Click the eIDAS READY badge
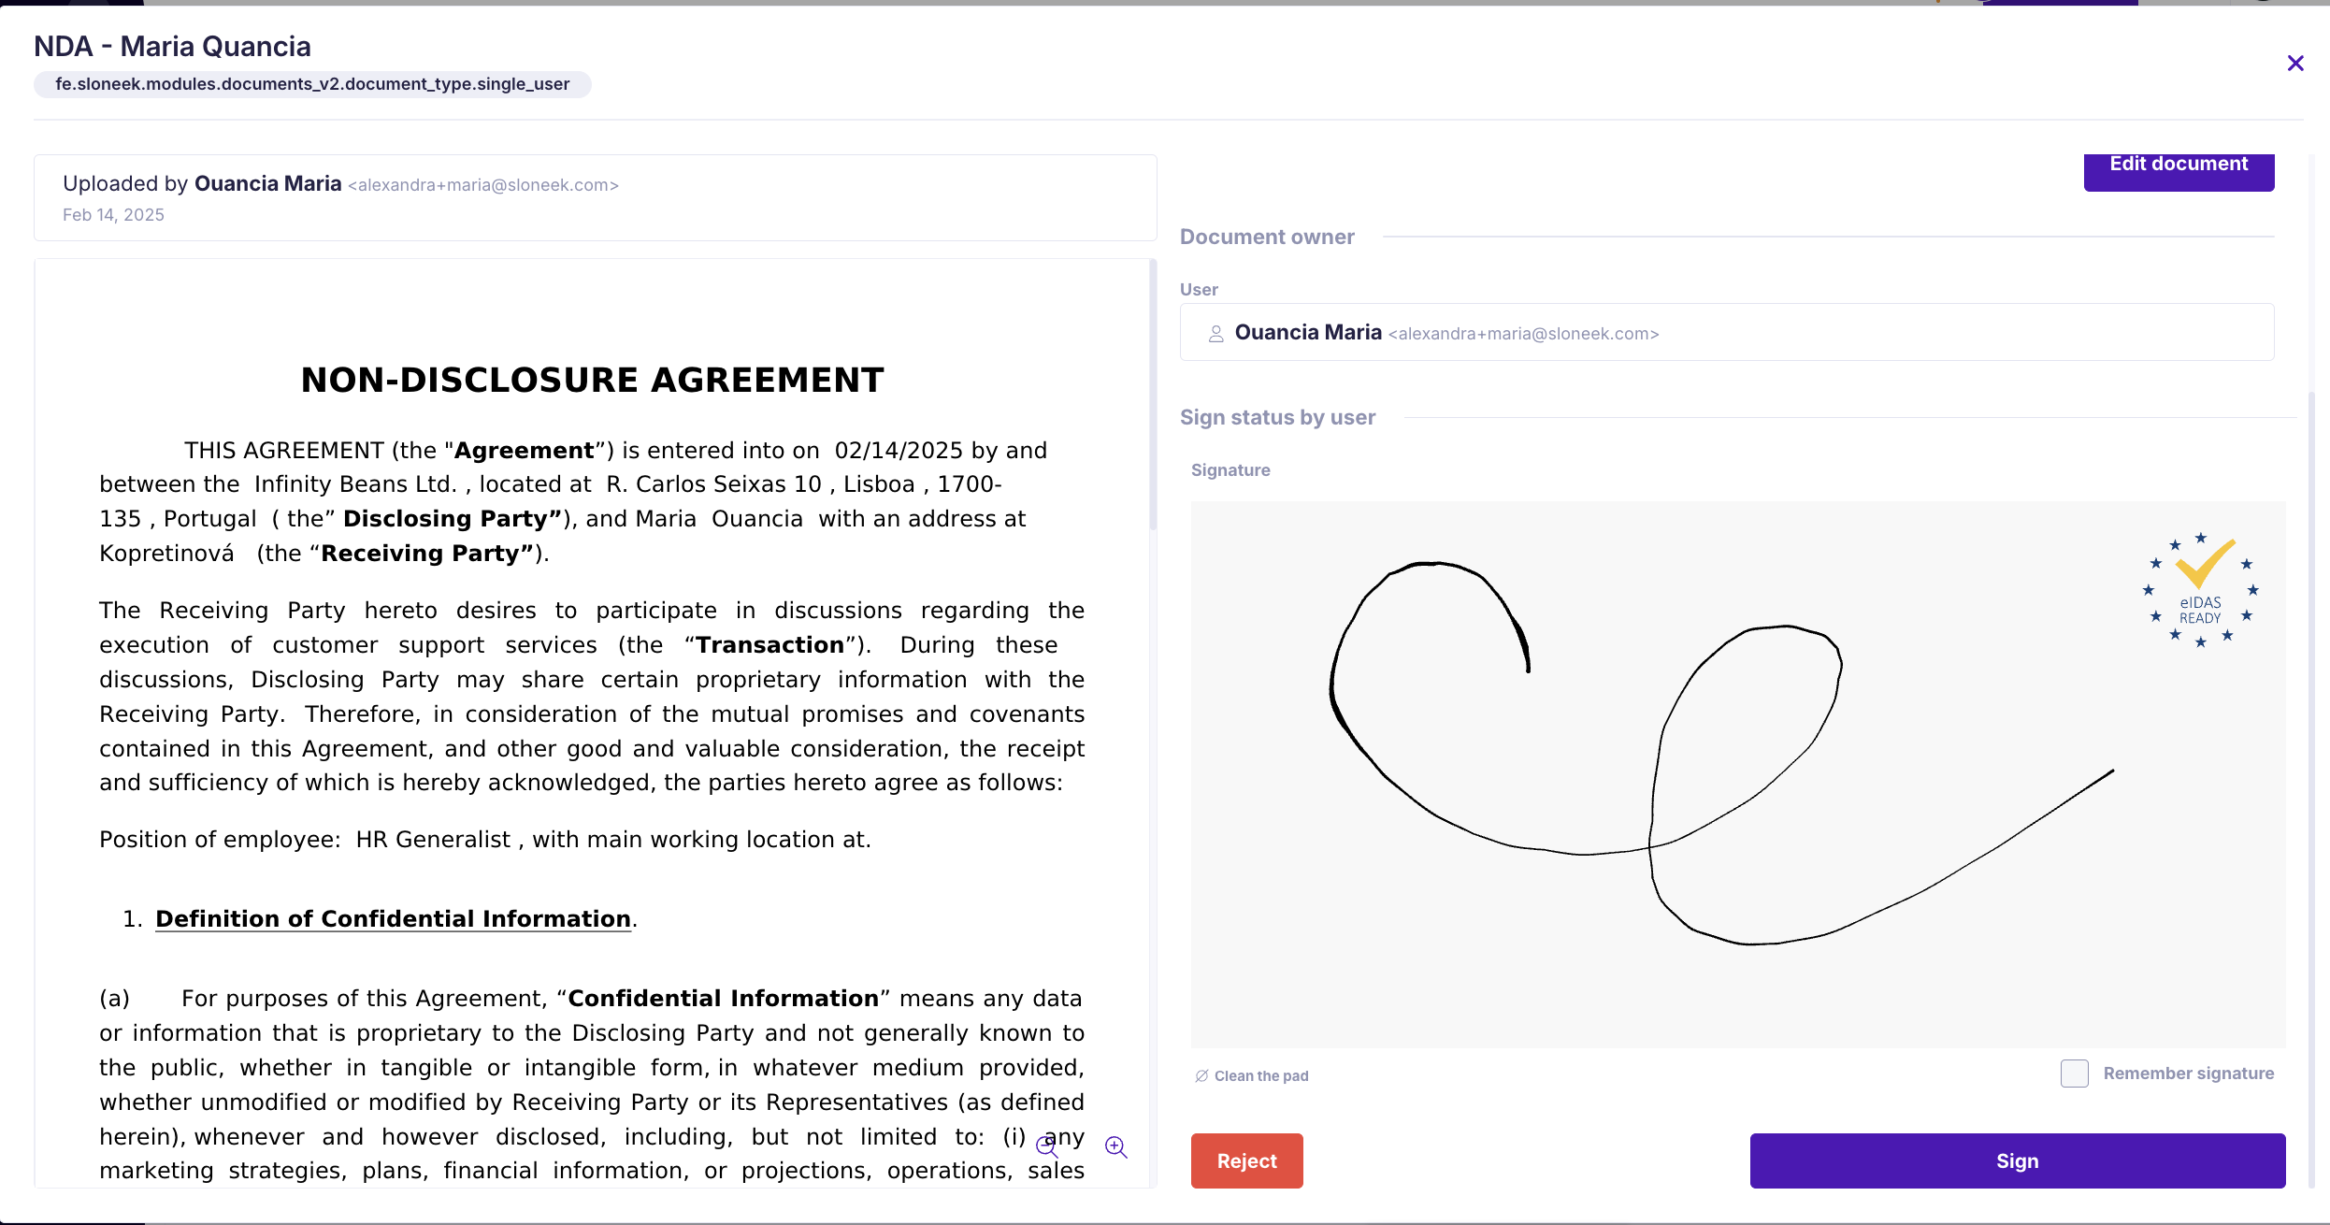The width and height of the screenshot is (2330, 1225). pos(2200,591)
